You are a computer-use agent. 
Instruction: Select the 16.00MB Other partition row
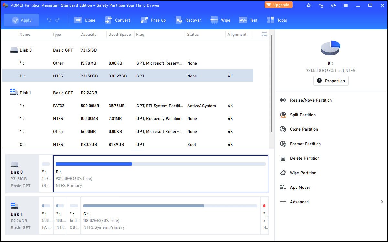pyautogui.click(x=128, y=132)
